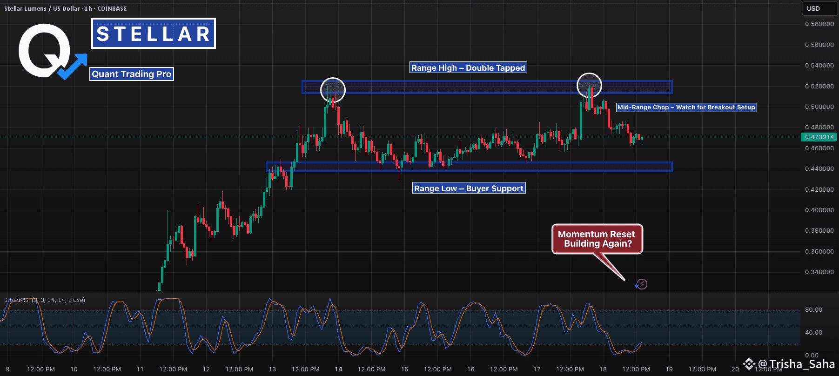Click date 17 on the time axis

(x=537, y=369)
